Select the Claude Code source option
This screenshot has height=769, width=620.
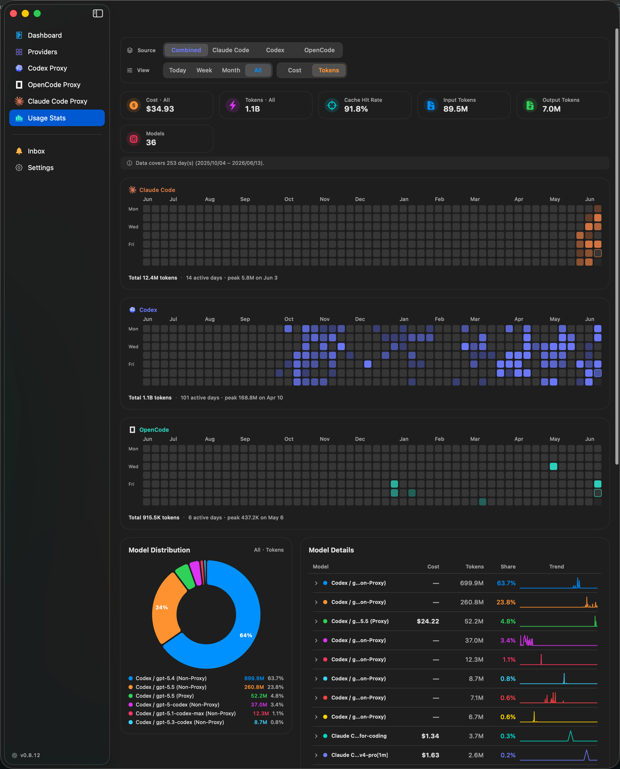tap(231, 50)
